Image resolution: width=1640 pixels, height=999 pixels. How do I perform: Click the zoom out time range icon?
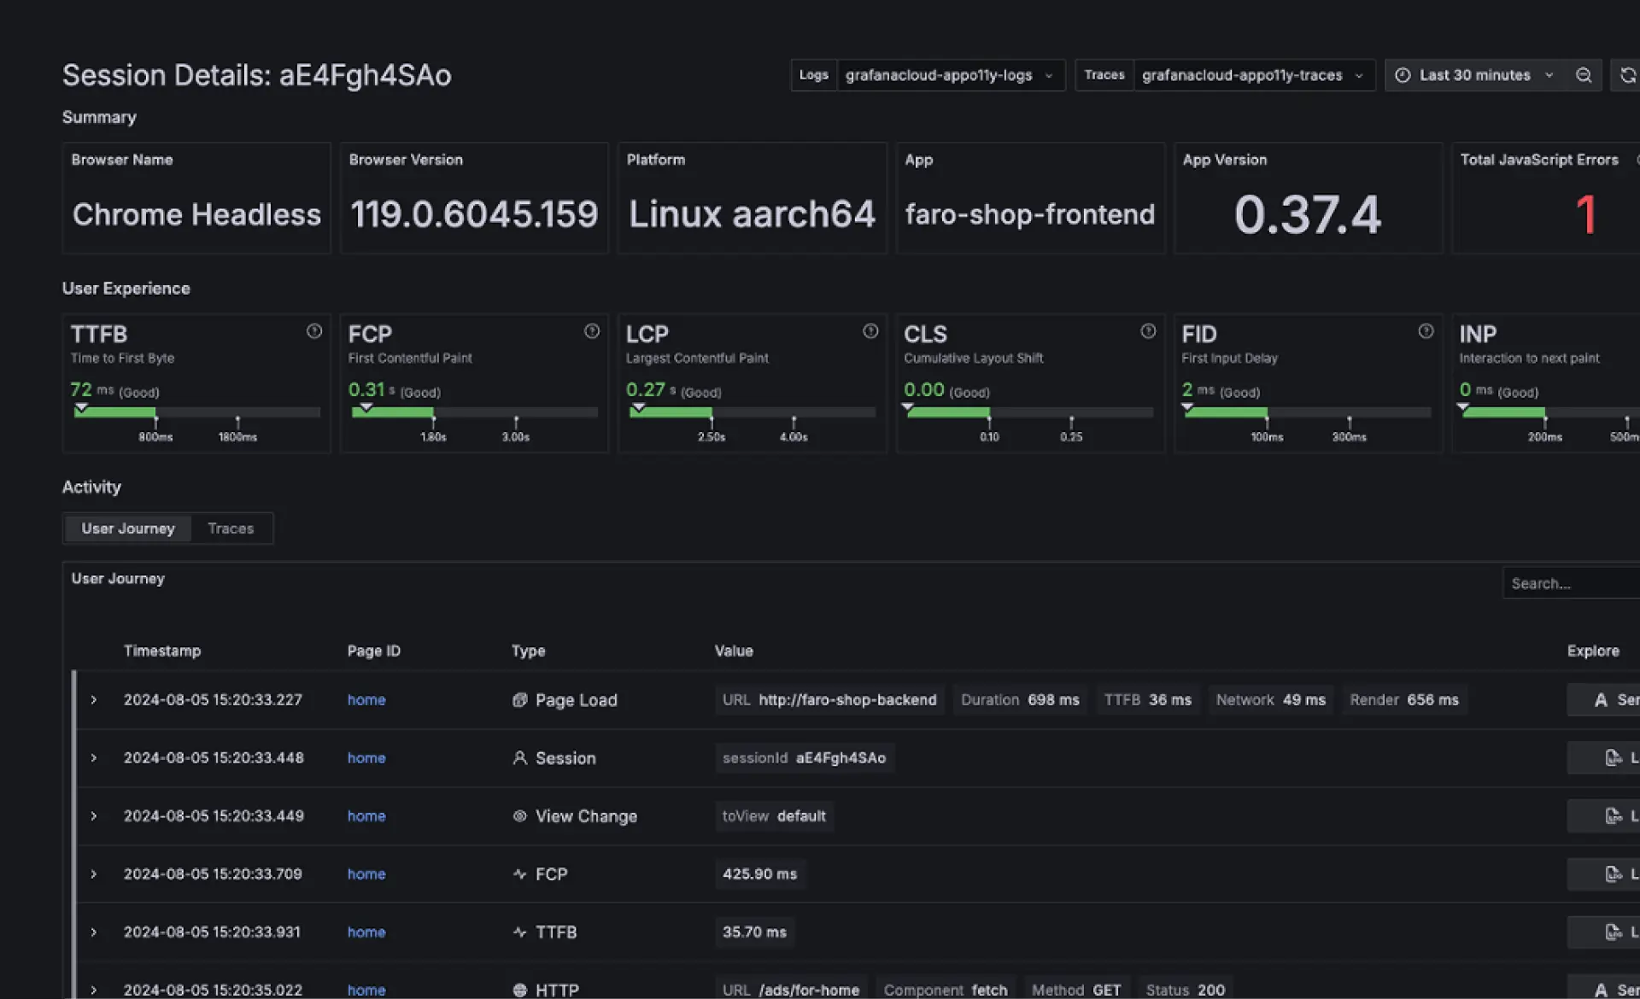1584,75
